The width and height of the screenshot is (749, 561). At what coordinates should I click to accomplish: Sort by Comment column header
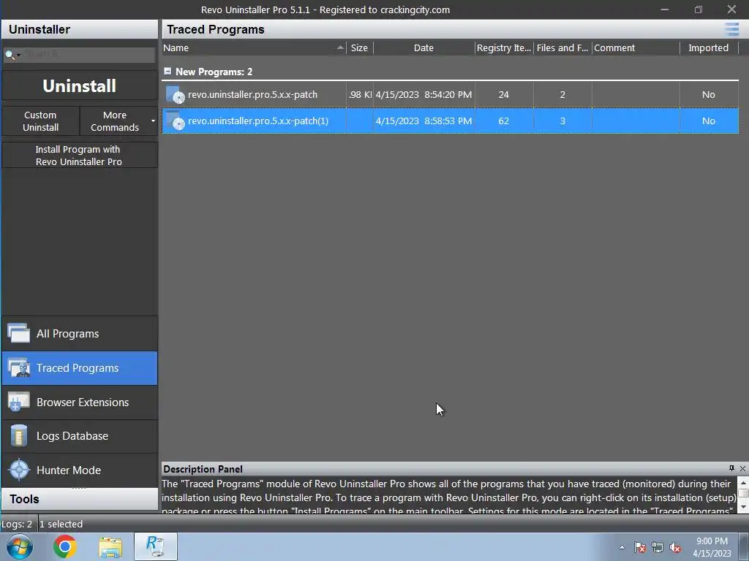(x=636, y=47)
